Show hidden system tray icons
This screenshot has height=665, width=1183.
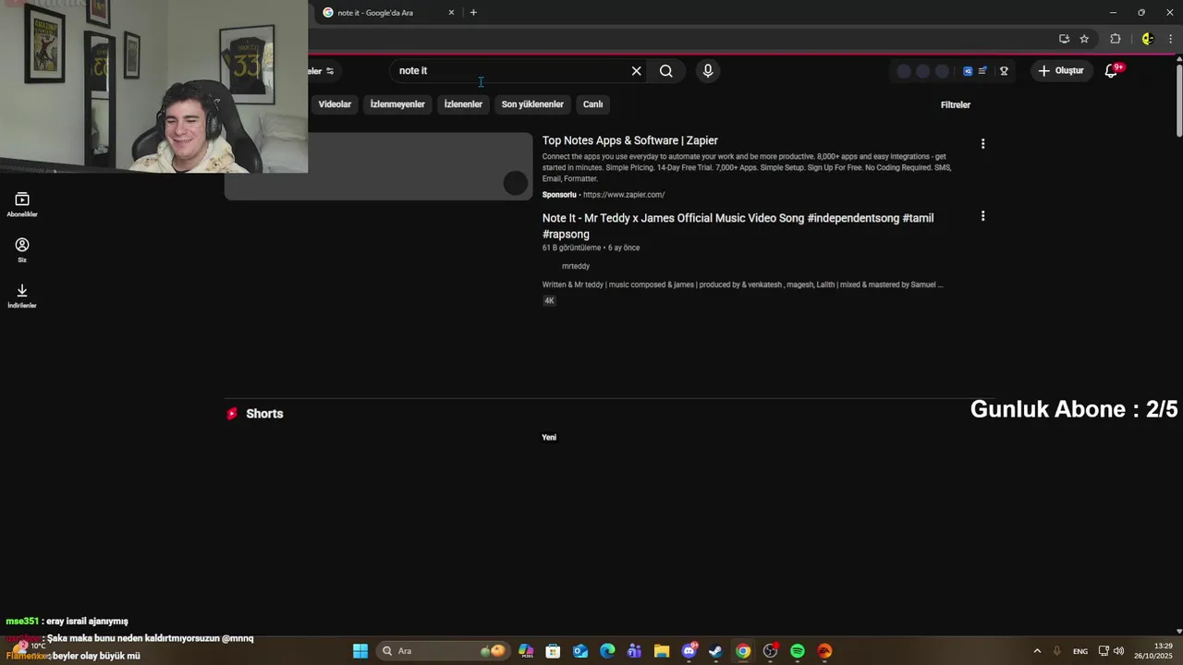pos(1037,651)
